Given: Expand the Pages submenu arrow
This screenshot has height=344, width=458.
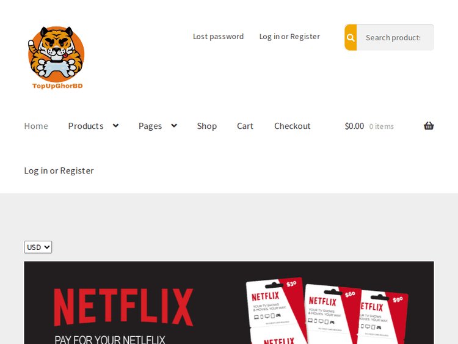Looking at the screenshot, I should (x=174, y=126).
